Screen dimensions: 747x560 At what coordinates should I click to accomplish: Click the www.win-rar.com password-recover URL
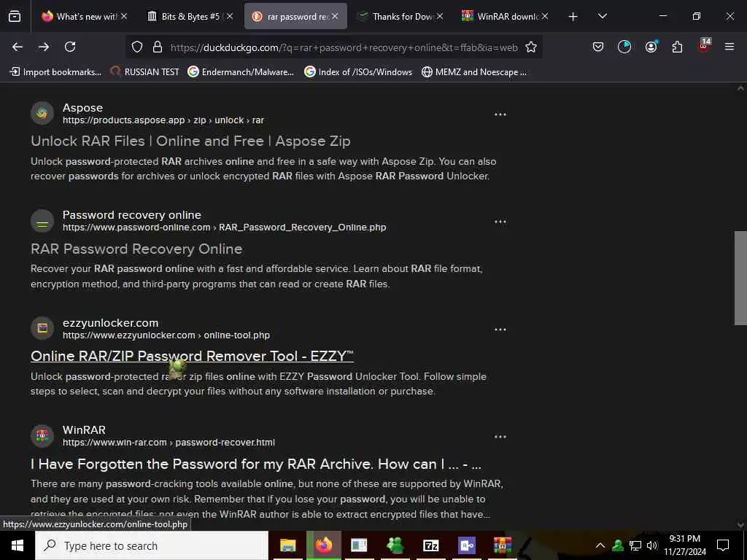click(169, 443)
